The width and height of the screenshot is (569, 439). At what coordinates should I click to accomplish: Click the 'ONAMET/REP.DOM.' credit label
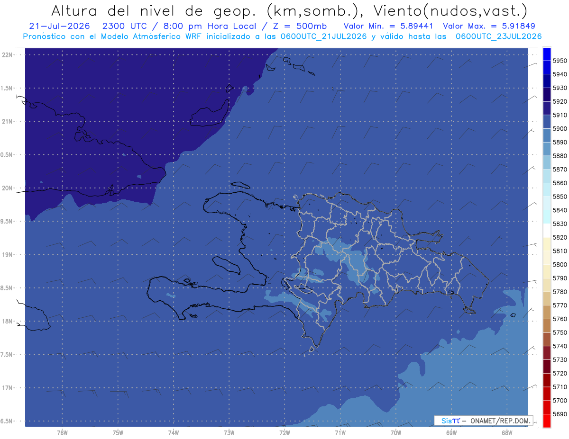(501, 421)
